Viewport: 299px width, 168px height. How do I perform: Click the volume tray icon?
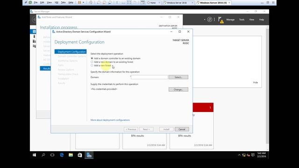[x=248, y=155]
